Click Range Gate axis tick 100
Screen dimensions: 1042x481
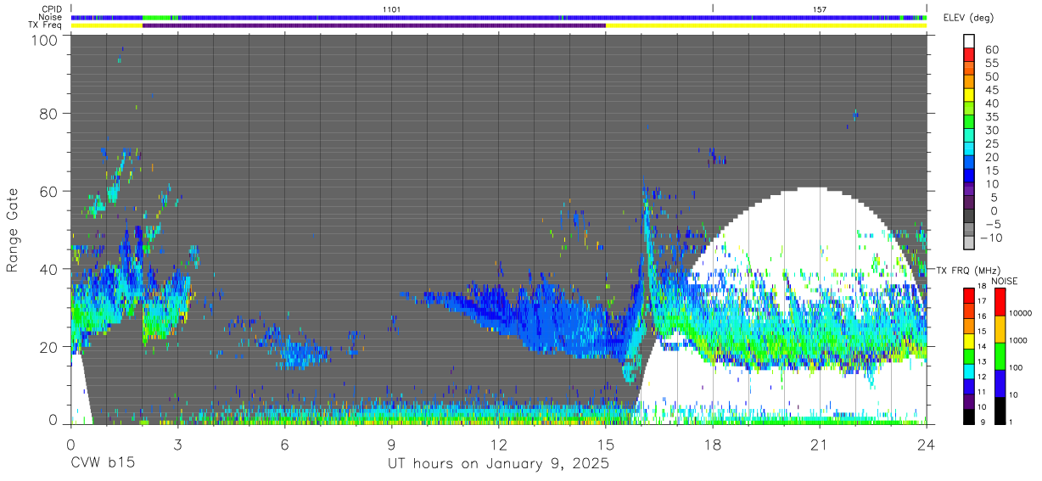tap(46, 40)
